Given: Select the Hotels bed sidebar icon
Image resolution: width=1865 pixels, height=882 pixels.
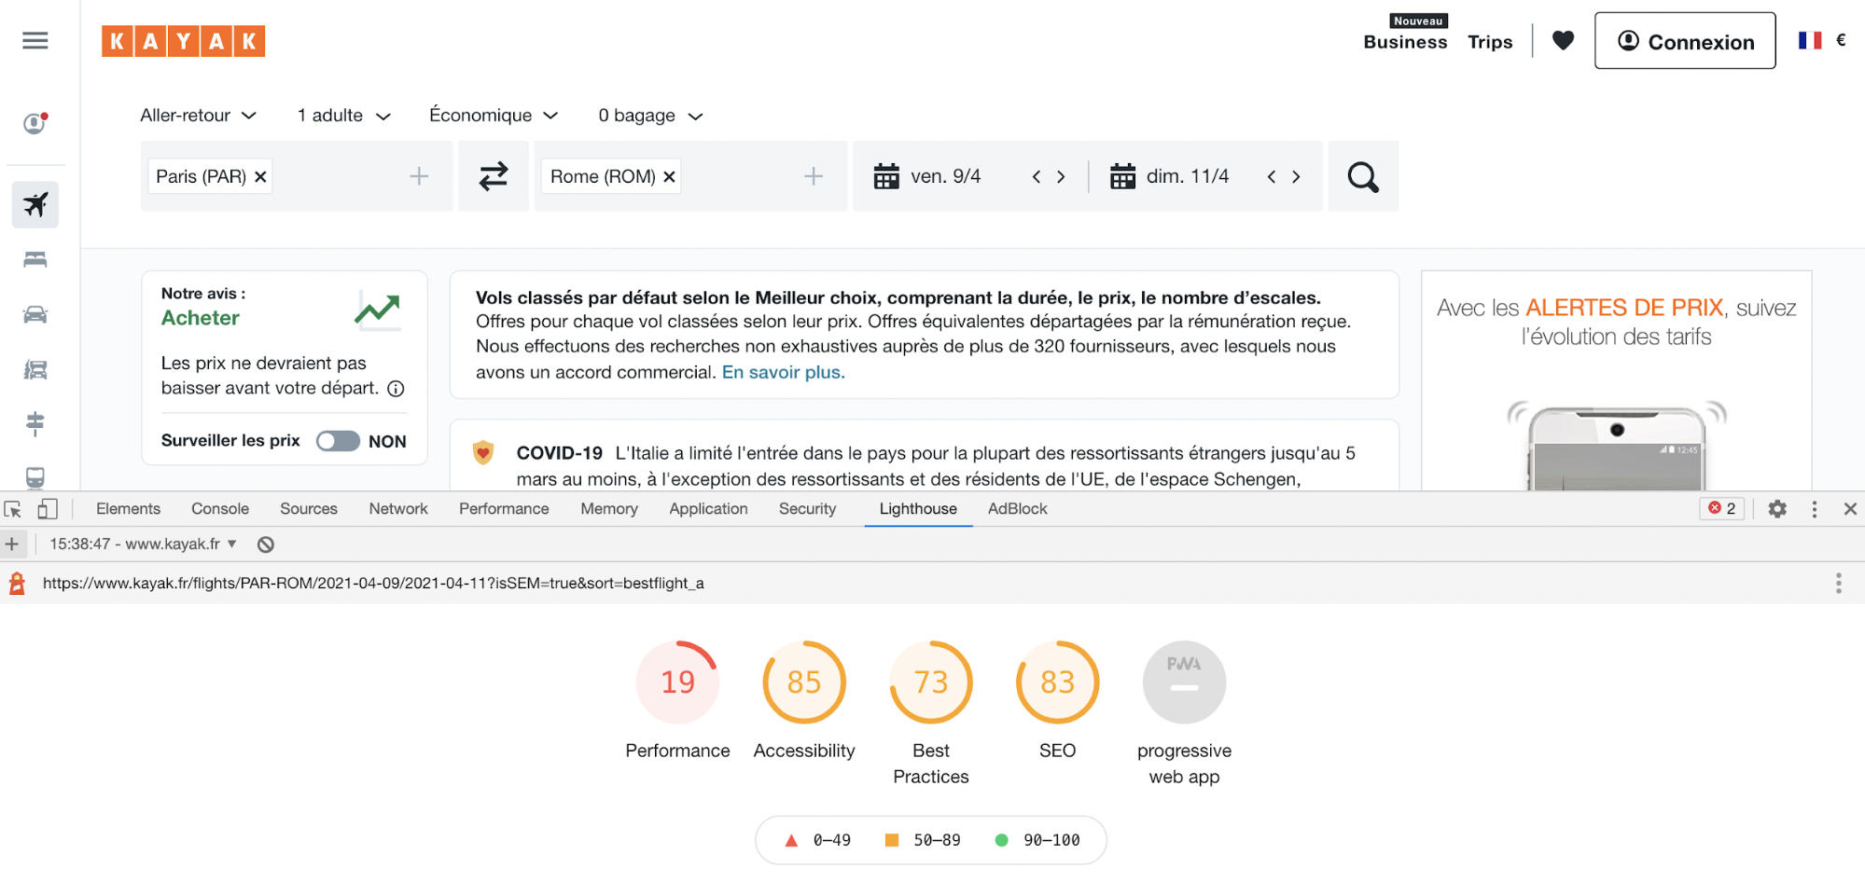Looking at the screenshot, I should click(35, 259).
